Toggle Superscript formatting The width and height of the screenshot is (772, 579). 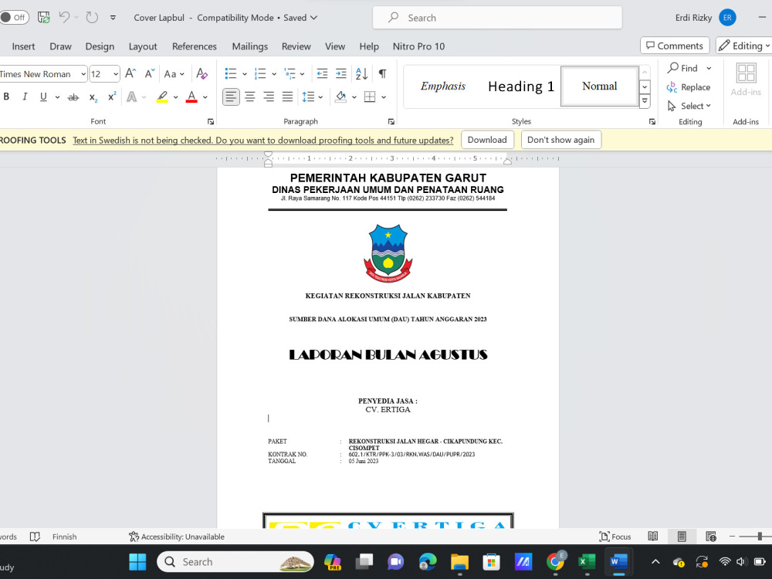(x=112, y=97)
